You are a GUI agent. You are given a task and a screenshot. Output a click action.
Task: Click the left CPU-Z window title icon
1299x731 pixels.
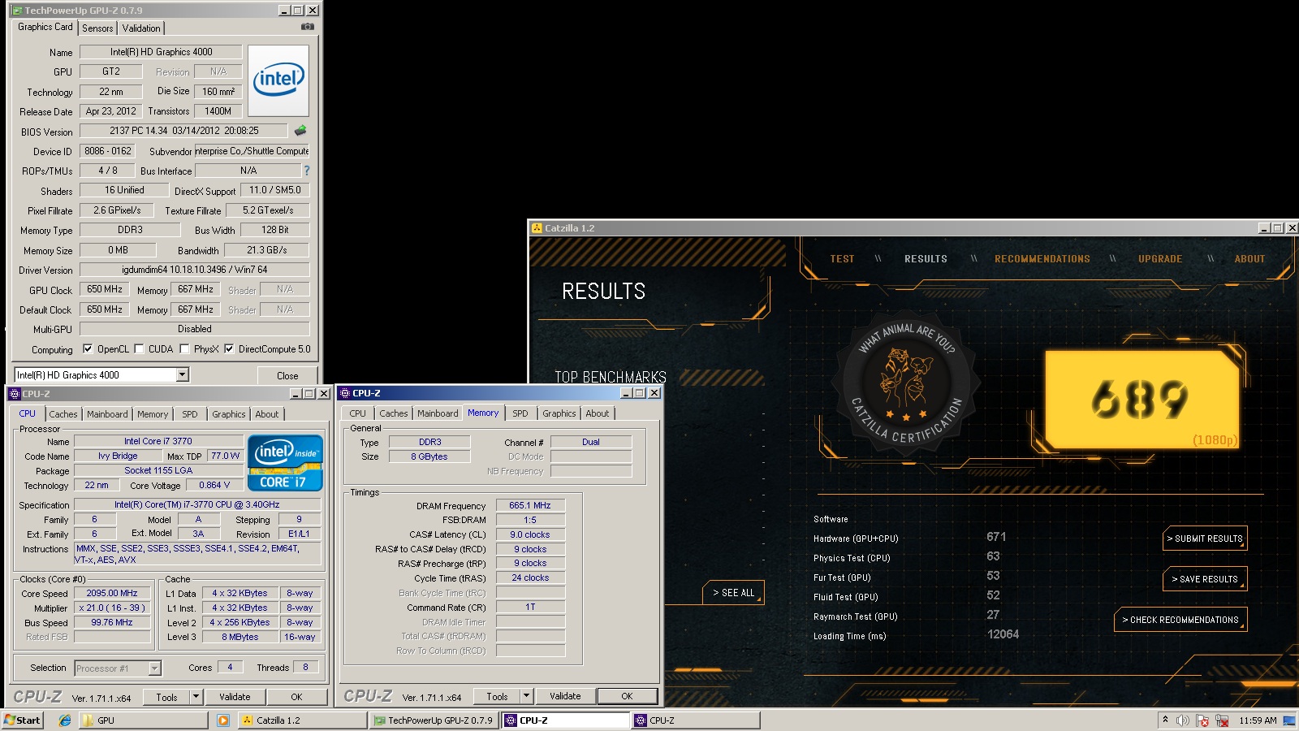coord(15,394)
